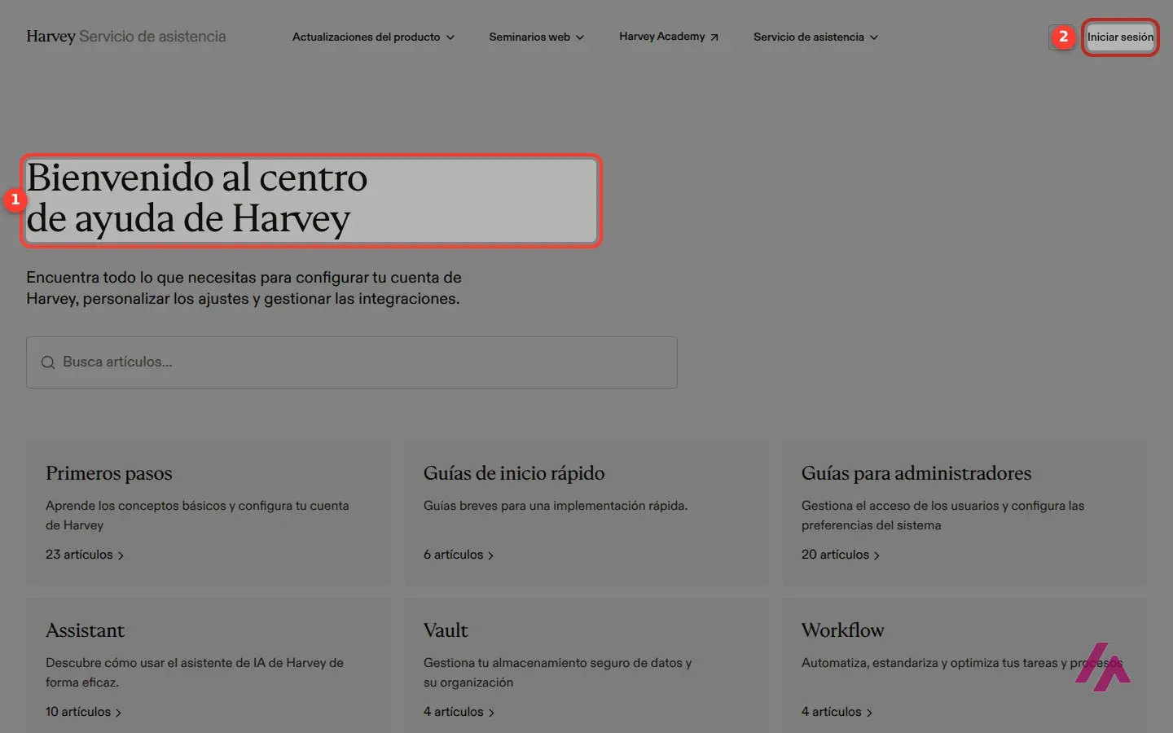
Task: Expand Seminarios web menu
Action: (x=536, y=37)
